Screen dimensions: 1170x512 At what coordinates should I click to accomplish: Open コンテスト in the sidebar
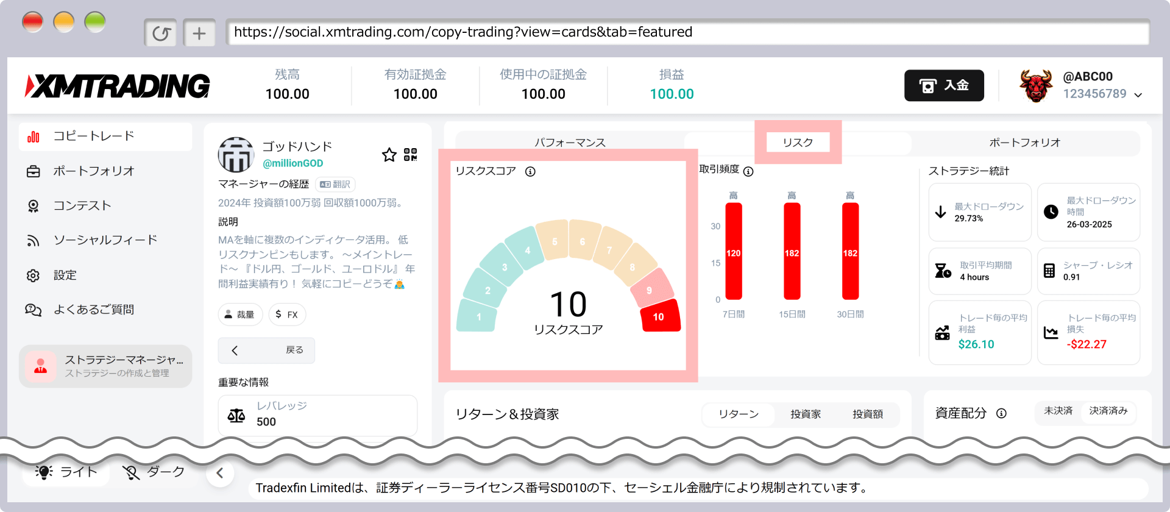pos(82,206)
